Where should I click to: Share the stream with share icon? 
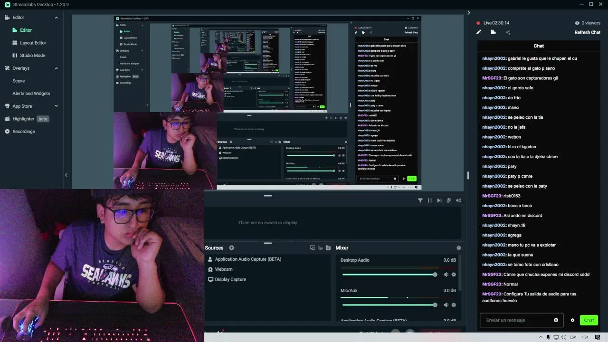pyautogui.click(x=508, y=32)
